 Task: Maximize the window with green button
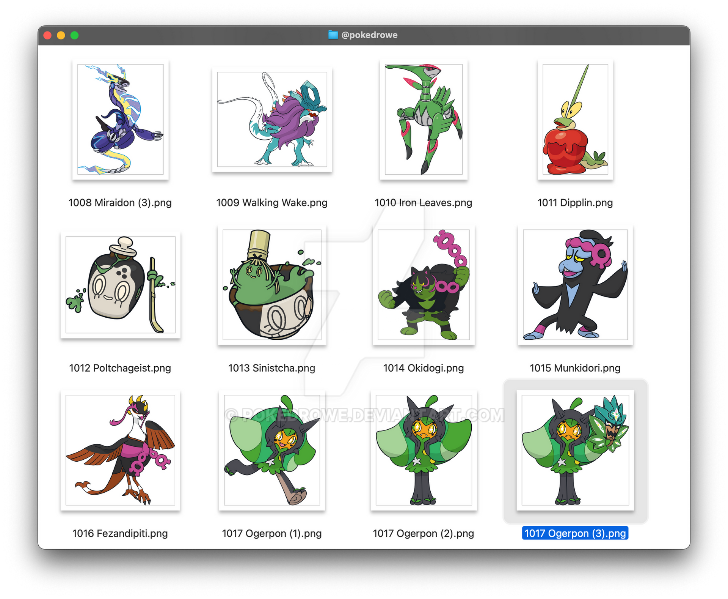click(x=75, y=35)
